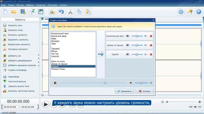The height and width of the screenshot is (114, 204).
Task: Save the project with the floppy icon
Action: point(41,12)
